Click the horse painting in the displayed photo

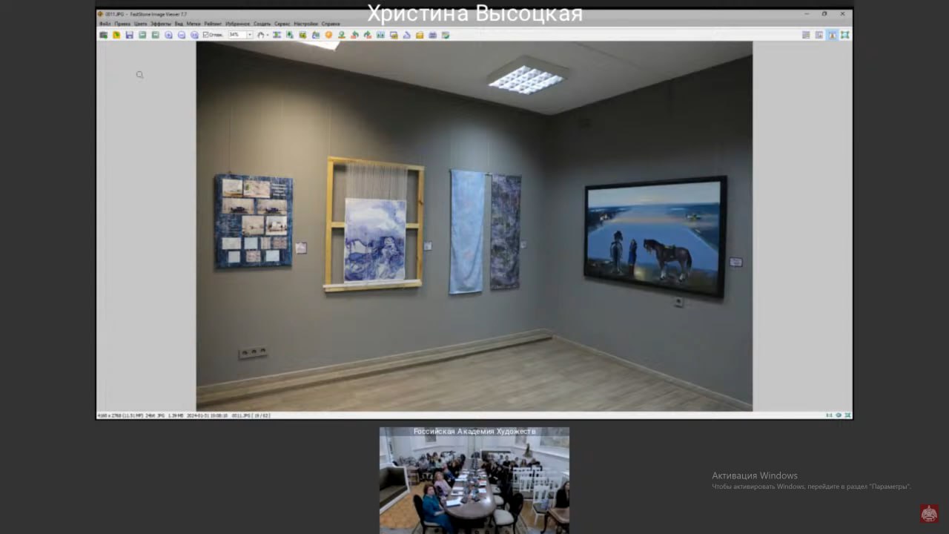coord(655,235)
